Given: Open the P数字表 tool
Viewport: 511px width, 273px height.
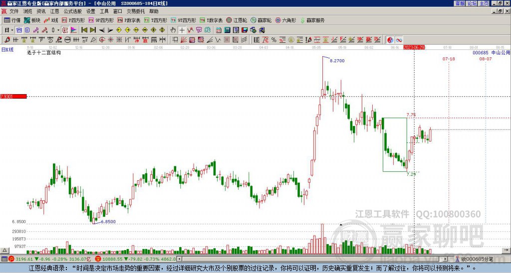Looking at the screenshot, I should [x=129, y=20].
